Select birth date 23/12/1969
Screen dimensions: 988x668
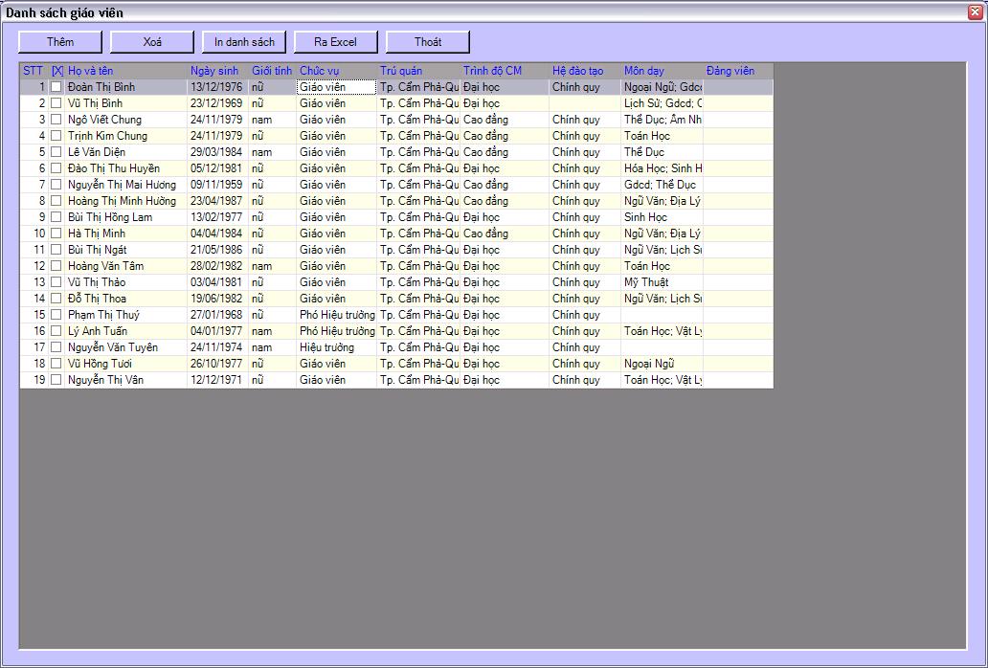[218, 103]
